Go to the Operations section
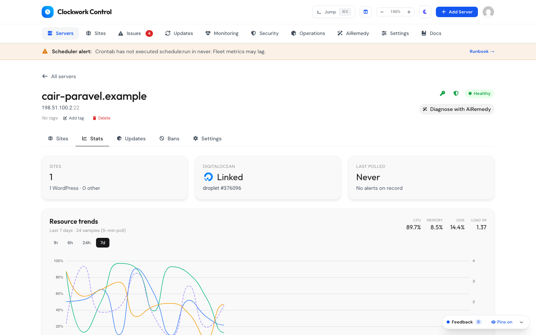The image size is (536, 335). click(308, 33)
